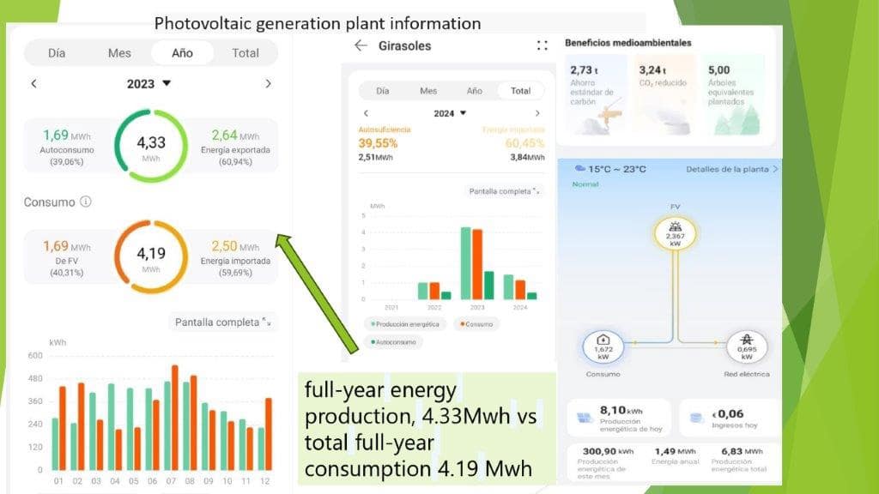
Task: Click Pantalla completa above the yearly MWh chart
Action: tap(504, 191)
